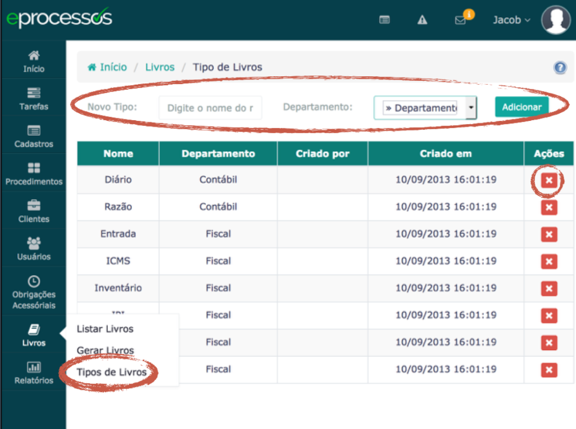Click the Livros breadcrumb link
The height and width of the screenshot is (429, 576).
(159, 67)
